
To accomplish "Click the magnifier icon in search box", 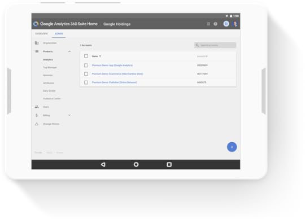I will point(197,45).
